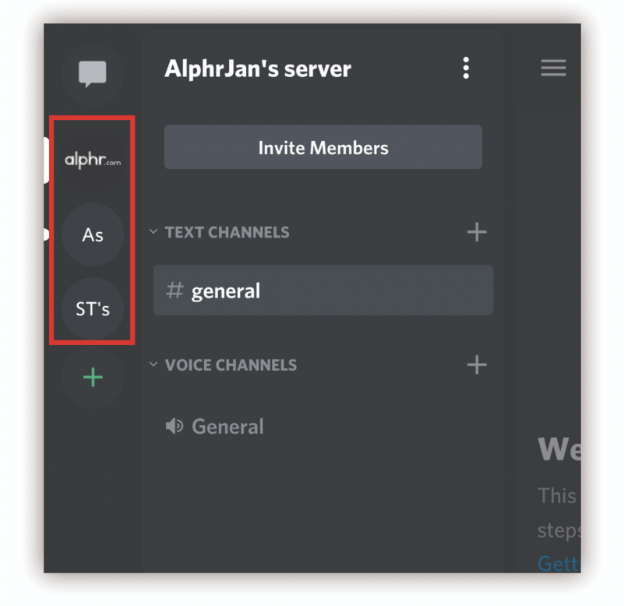Image resolution: width=631 pixels, height=606 pixels.
Task: Follow the partially visible blue "Getti" link
Action: [x=558, y=563]
